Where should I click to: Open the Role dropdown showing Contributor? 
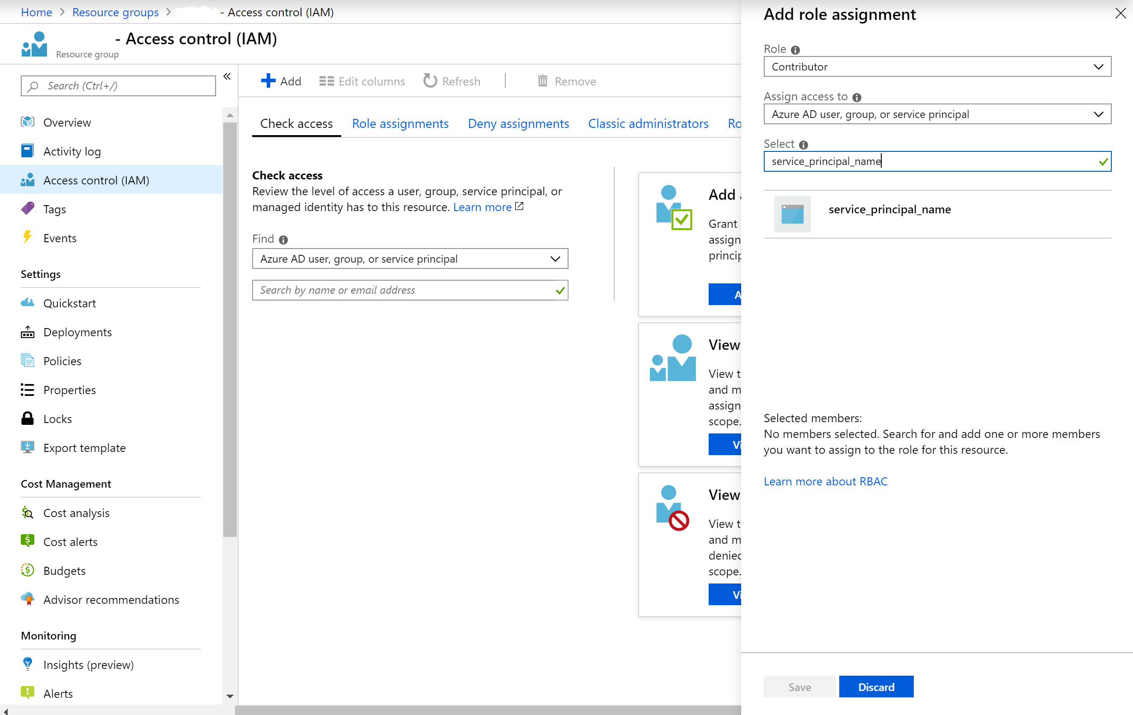tap(937, 67)
